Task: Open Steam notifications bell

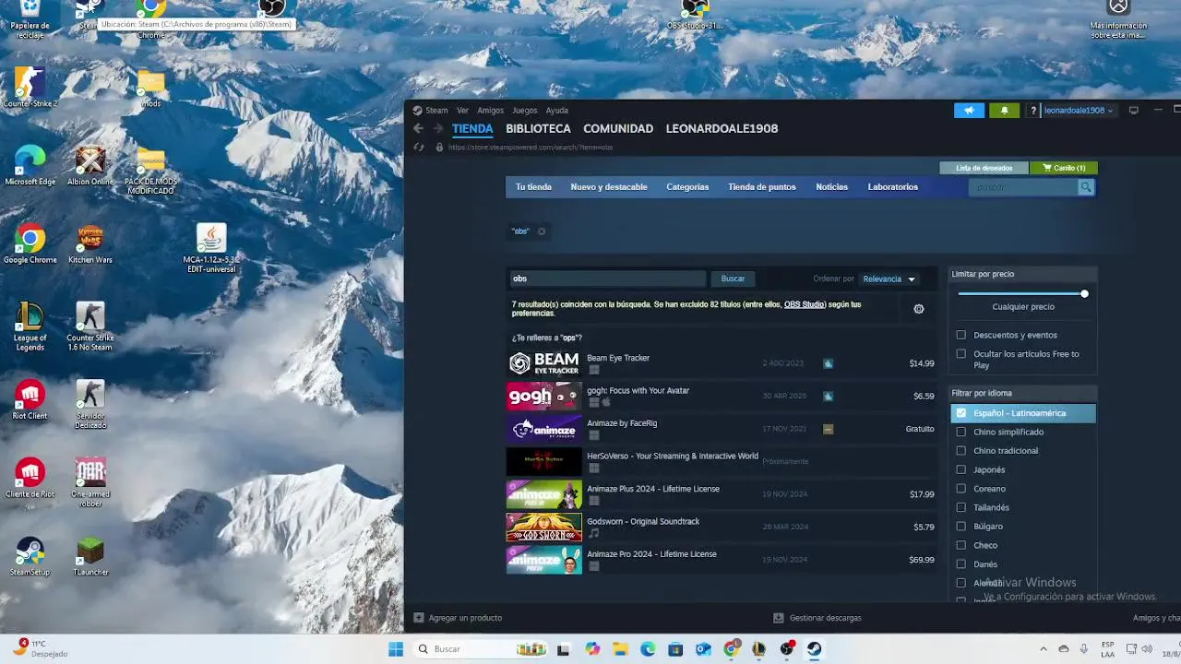Action: click(1005, 111)
